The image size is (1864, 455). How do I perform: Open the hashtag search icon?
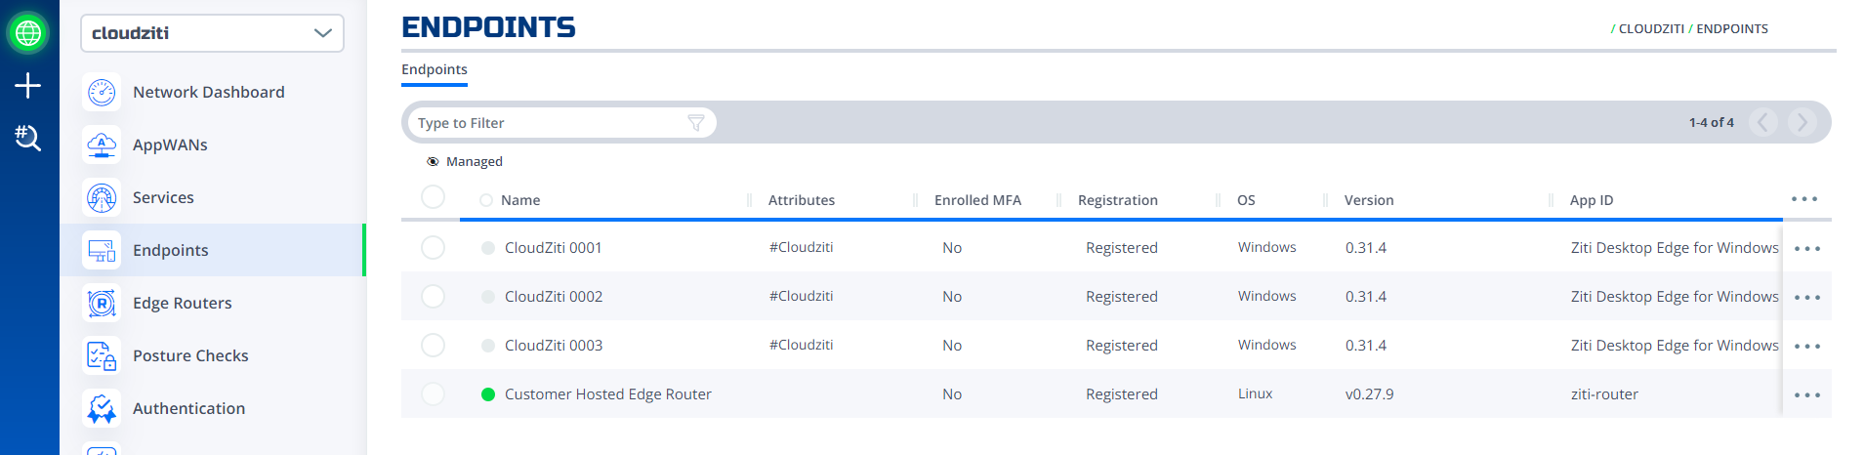[x=27, y=138]
